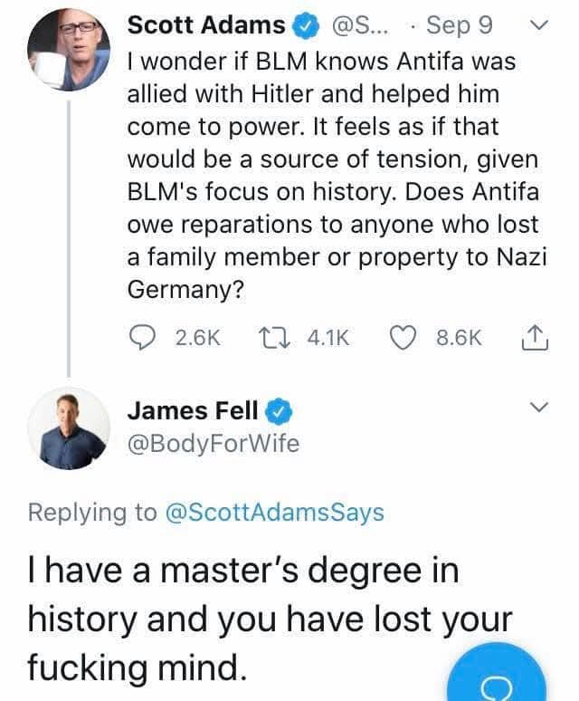Click the verified badge next to Scott Adams
The image size is (579, 701).
coord(306,26)
